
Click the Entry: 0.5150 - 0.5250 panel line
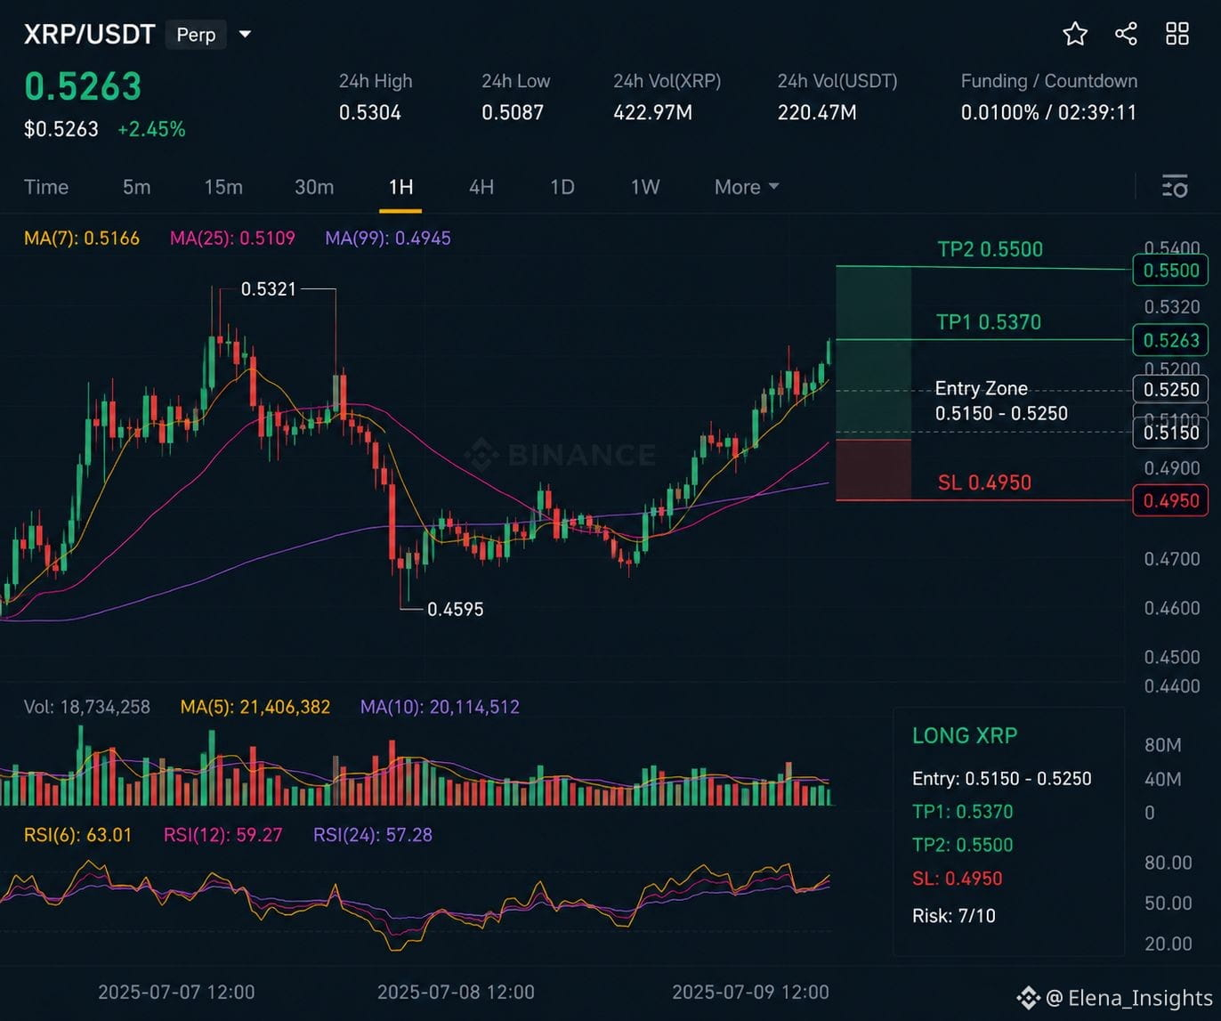tap(1002, 779)
